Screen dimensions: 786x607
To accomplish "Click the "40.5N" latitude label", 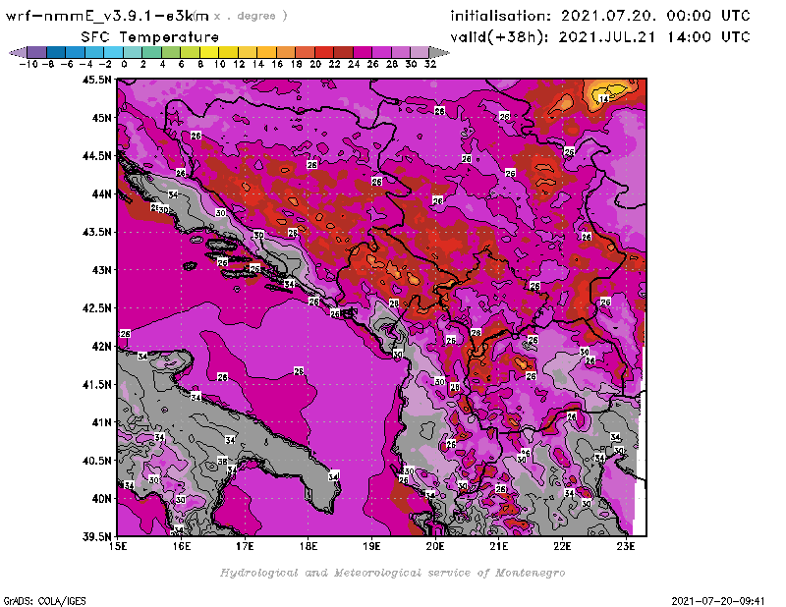I will (x=97, y=460).
